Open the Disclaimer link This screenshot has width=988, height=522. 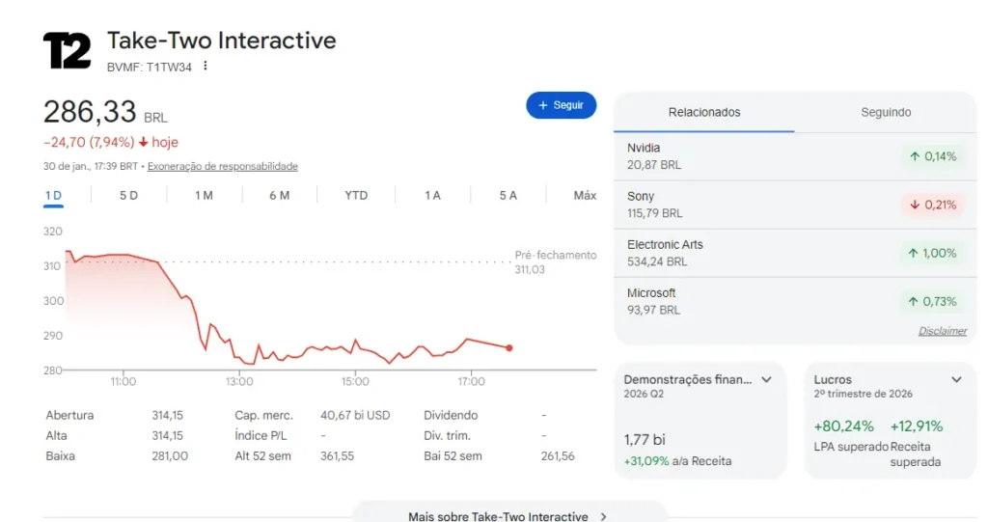pyautogui.click(x=942, y=331)
